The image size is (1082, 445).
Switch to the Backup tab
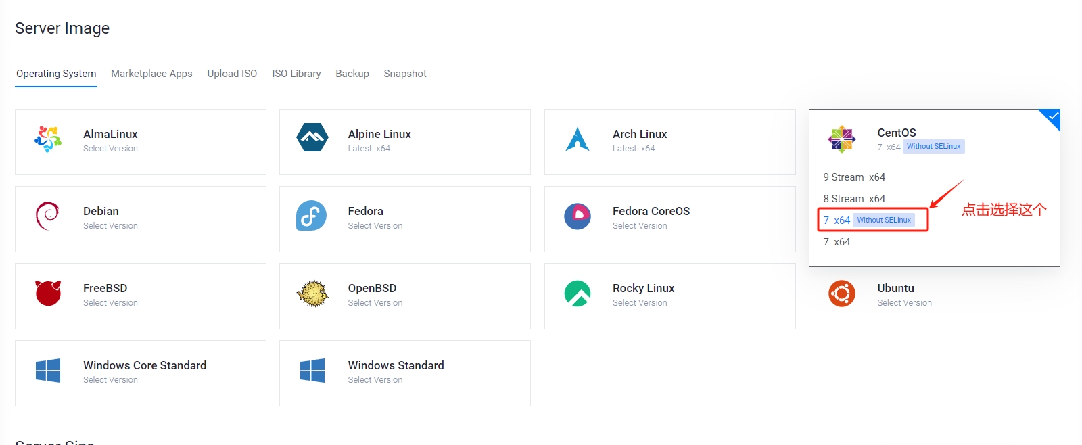[352, 74]
